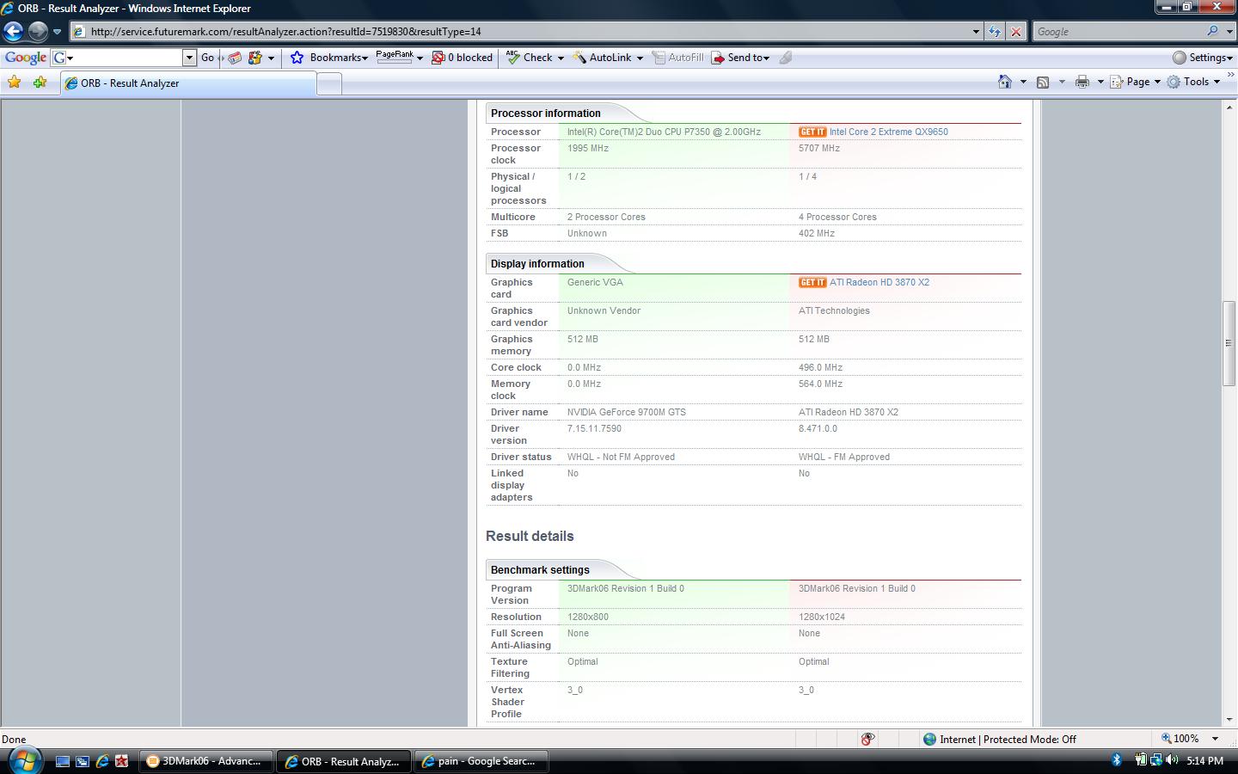Screen dimensions: 1238x774
Task: Click the Home icon in command bar
Action: (1004, 82)
